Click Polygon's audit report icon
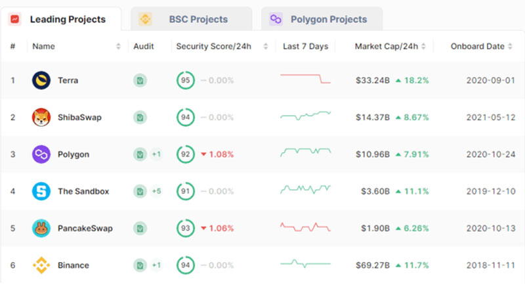The width and height of the screenshot is (525, 293). pos(140,154)
